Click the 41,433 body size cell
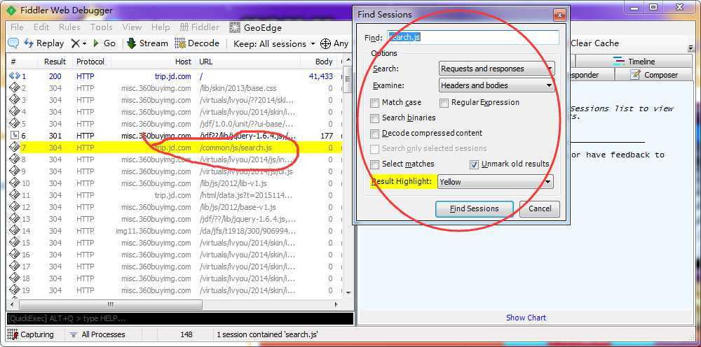The height and width of the screenshot is (347, 701). click(320, 76)
